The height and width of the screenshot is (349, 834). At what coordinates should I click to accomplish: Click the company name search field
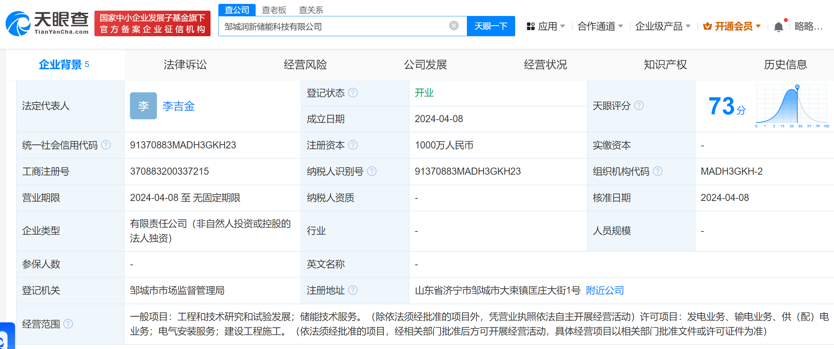coord(334,26)
